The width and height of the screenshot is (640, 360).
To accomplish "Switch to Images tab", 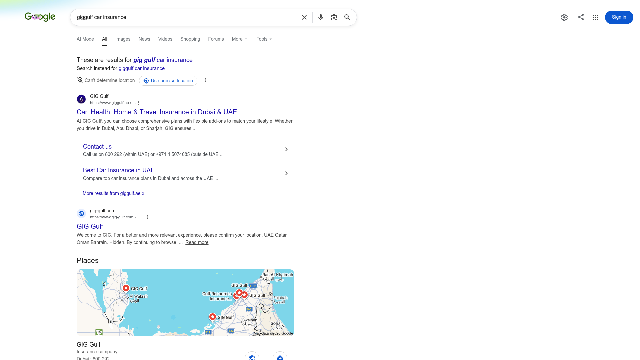I will (x=123, y=39).
